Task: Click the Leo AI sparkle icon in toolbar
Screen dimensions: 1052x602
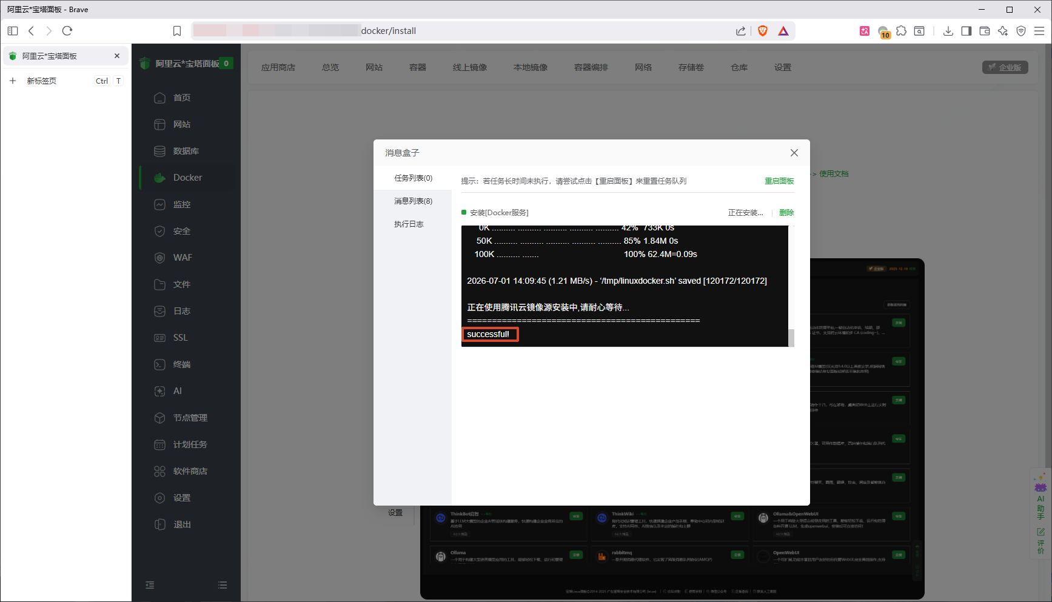Action: click(1003, 31)
